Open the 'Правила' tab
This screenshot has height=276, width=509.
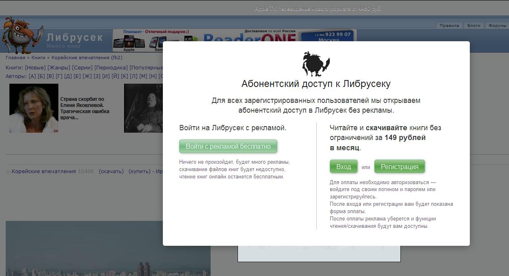[x=449, y=25]
